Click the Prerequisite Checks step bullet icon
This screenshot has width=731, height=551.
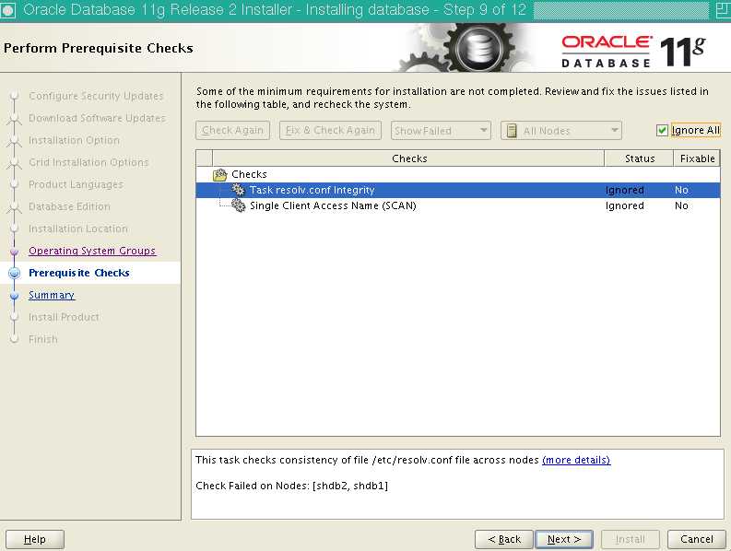(x=15, y=273)
